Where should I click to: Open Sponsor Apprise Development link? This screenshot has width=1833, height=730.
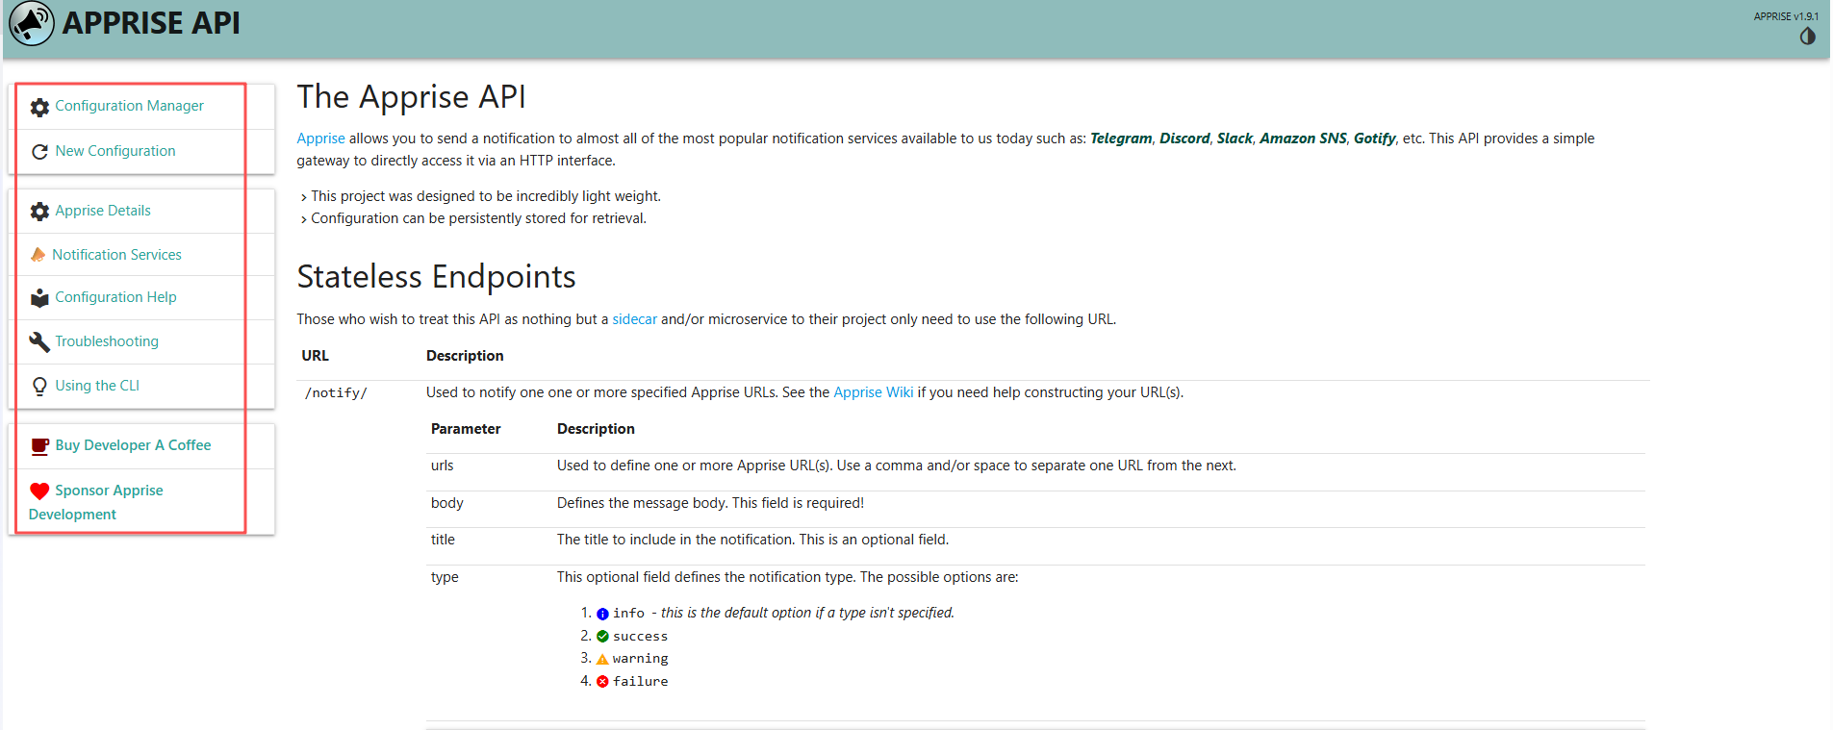[96, 502]
